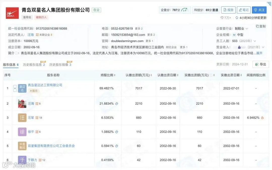Expand company intro with 展开
This screenshot has width=272, height=170.
pyautogui.click(x=259, y=53)
